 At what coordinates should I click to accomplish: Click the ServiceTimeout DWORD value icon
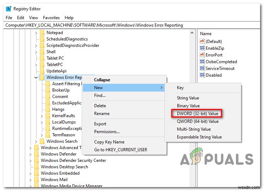tap(202, 68)
